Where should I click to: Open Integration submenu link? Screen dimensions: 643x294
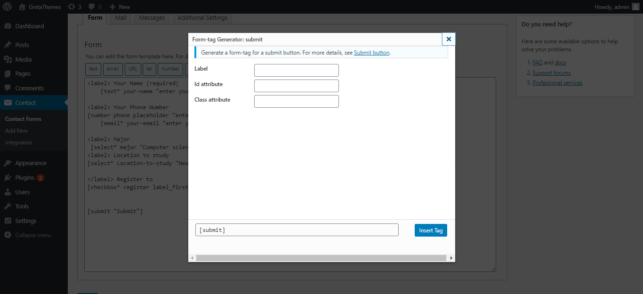pyautogui.click(x=19, y=143)
